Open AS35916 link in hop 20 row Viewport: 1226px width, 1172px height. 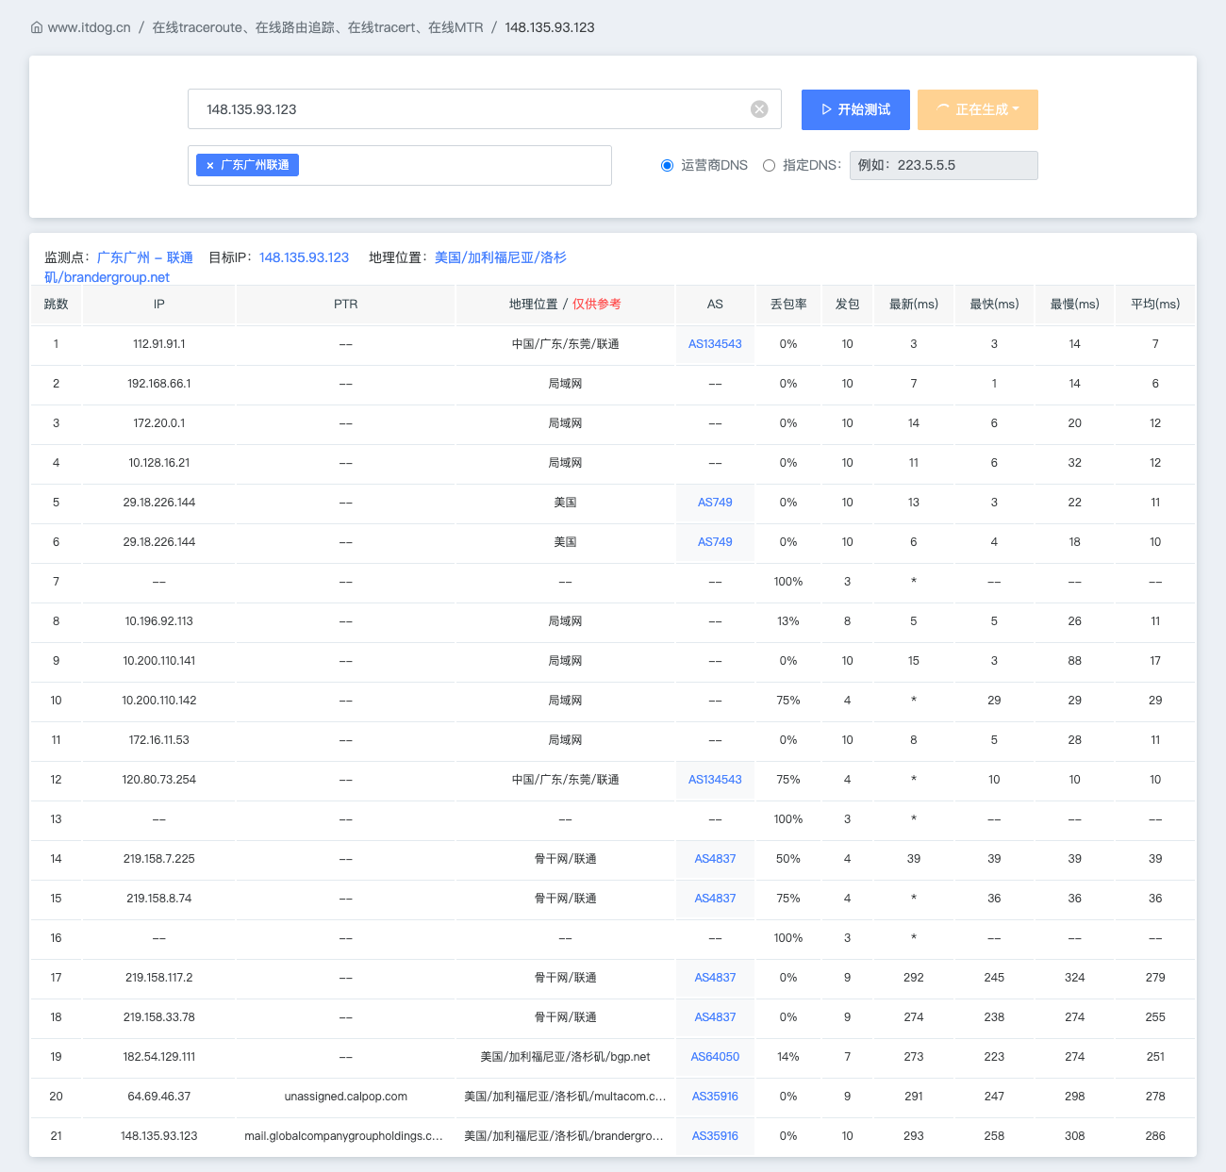click(x=715, y=1097)
